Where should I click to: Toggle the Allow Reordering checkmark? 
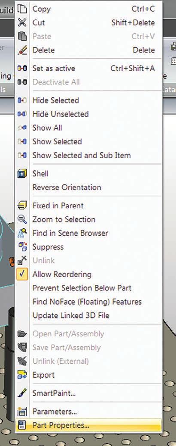(22, 274)
